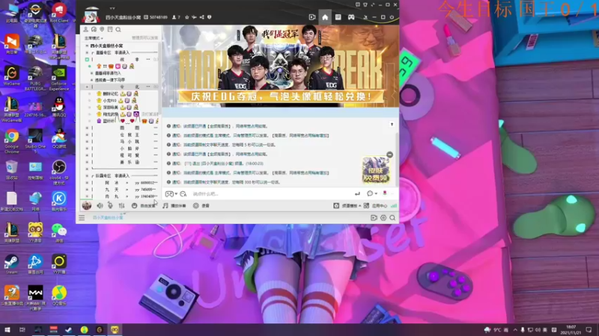Expand the 阿冰 sub-channel

pyautogui.click(x=87, y=182)
